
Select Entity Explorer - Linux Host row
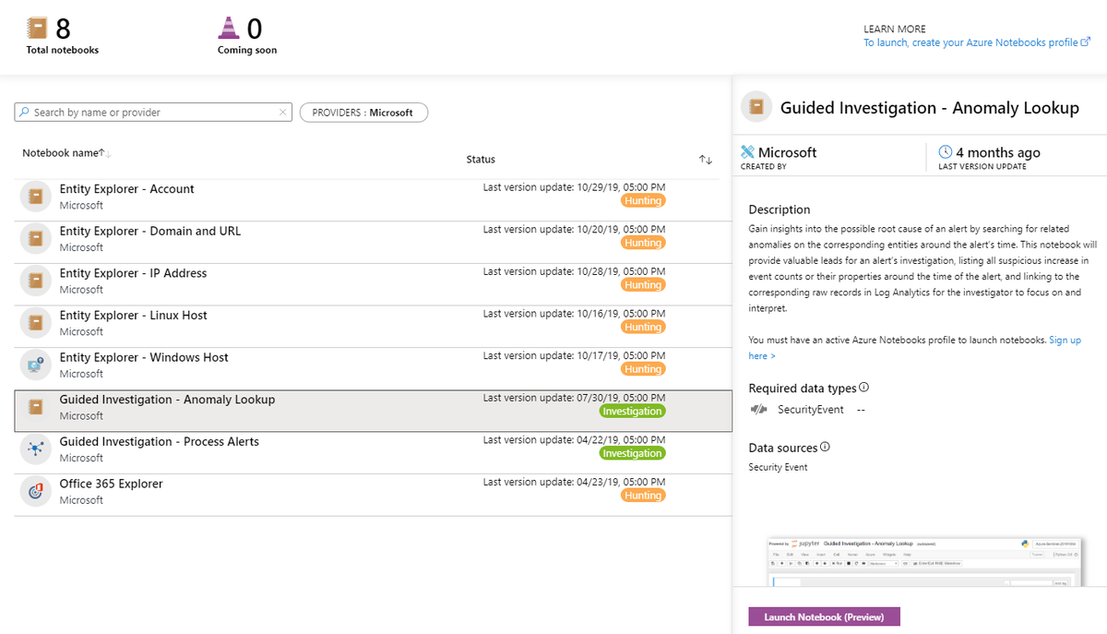(x=374, y=326)
